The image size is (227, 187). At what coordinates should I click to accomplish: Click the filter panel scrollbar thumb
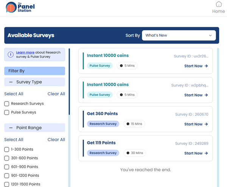click(x=69, y=81)
